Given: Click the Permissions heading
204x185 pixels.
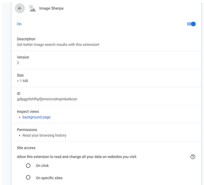Looking at the screenshot, I should click(x=27, y=130).
